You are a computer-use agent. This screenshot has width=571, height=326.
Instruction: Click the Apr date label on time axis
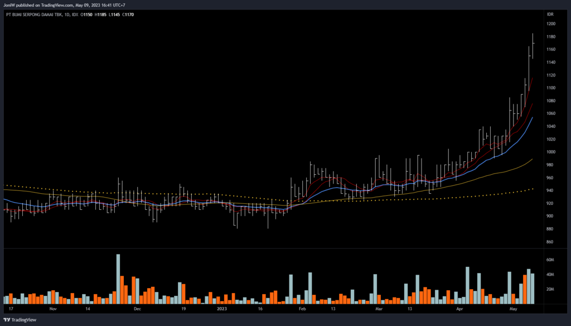459,308
